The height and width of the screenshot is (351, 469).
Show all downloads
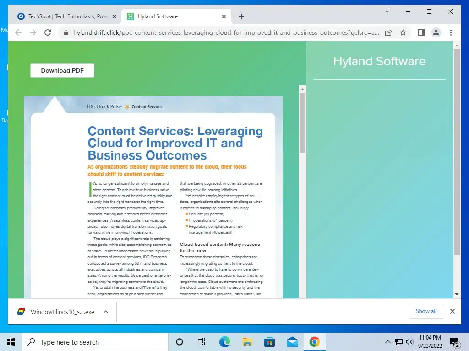click(426, 311)
